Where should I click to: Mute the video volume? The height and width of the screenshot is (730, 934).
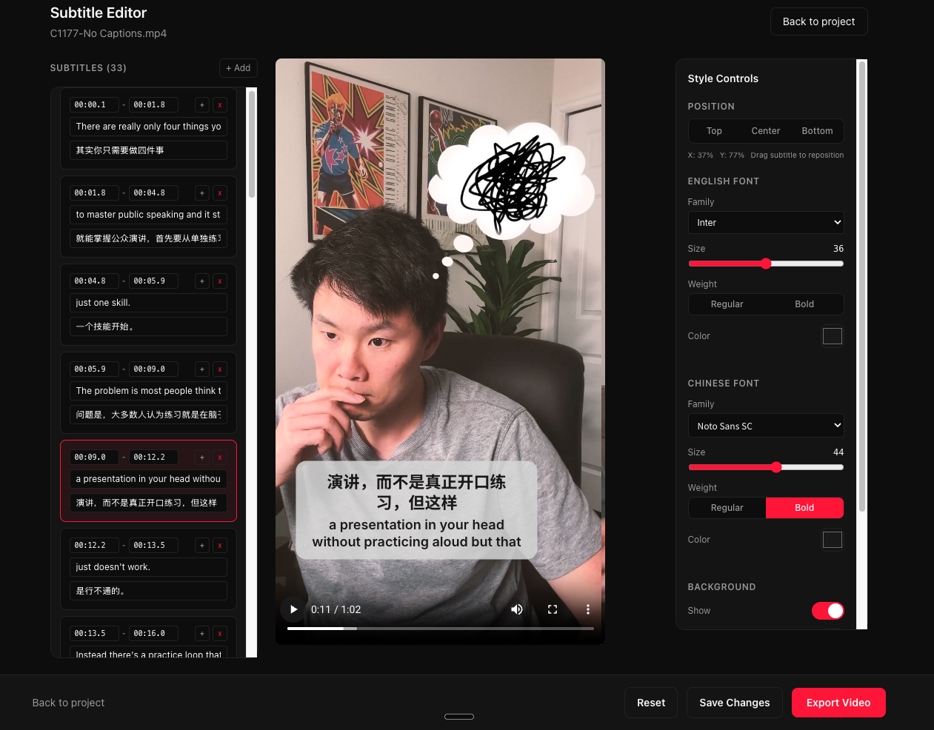point(517,609)
